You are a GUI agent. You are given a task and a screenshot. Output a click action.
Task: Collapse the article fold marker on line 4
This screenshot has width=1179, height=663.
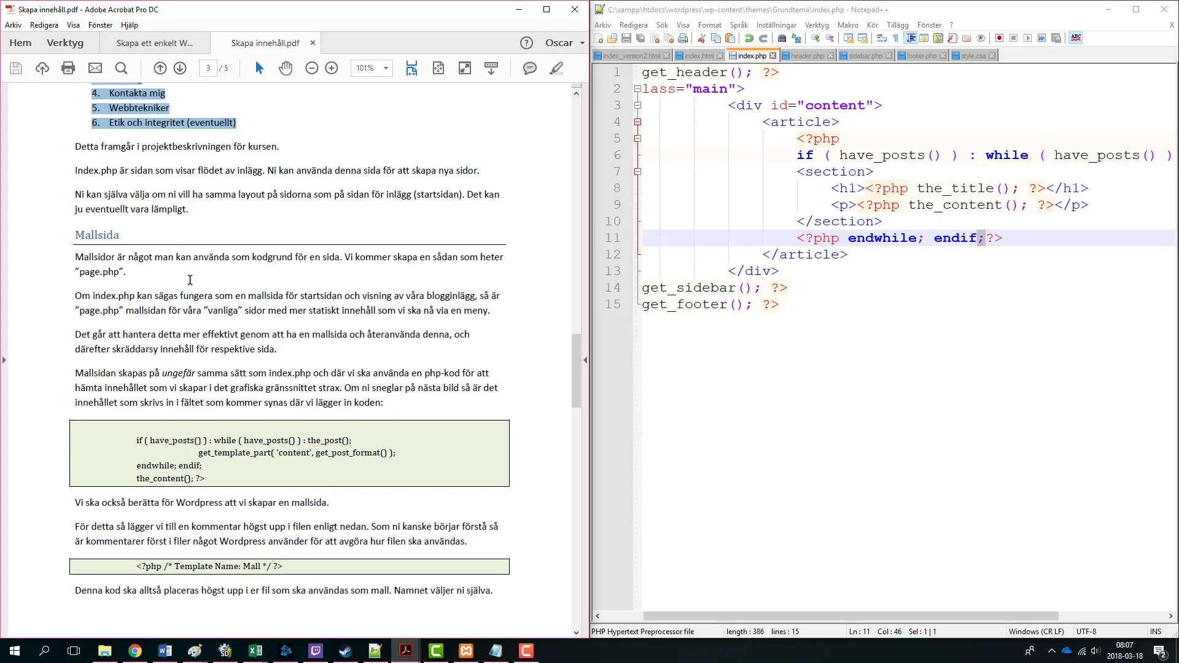pyautogui.click(x=637, y=122)
